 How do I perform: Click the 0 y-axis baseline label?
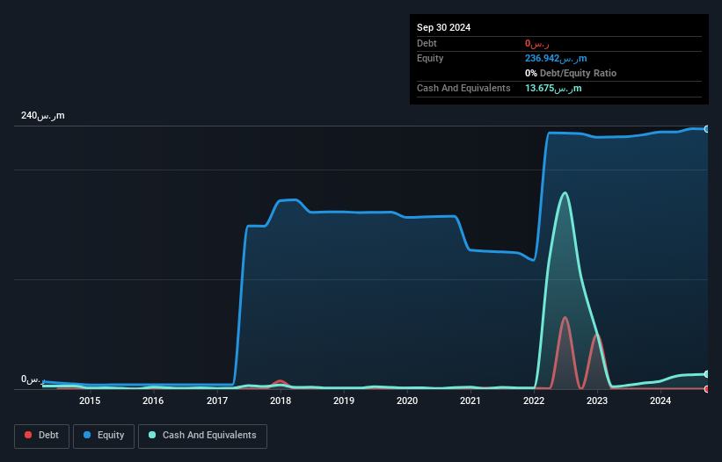pos(33,379)
